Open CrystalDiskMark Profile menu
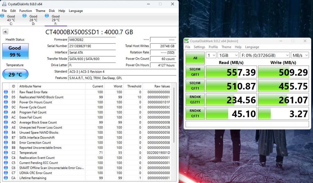313x183 pixels. click(213, 47)
